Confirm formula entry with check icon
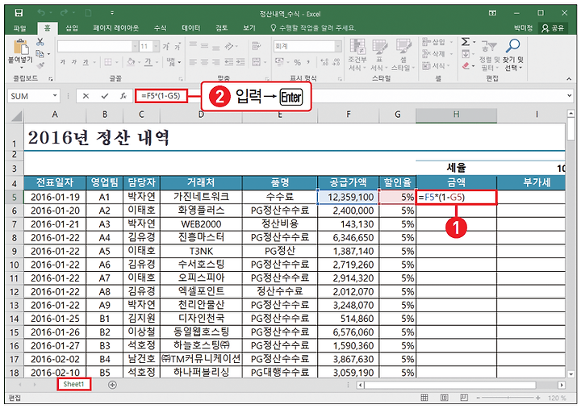Screen dimensions: 581x409 point(105,96)
